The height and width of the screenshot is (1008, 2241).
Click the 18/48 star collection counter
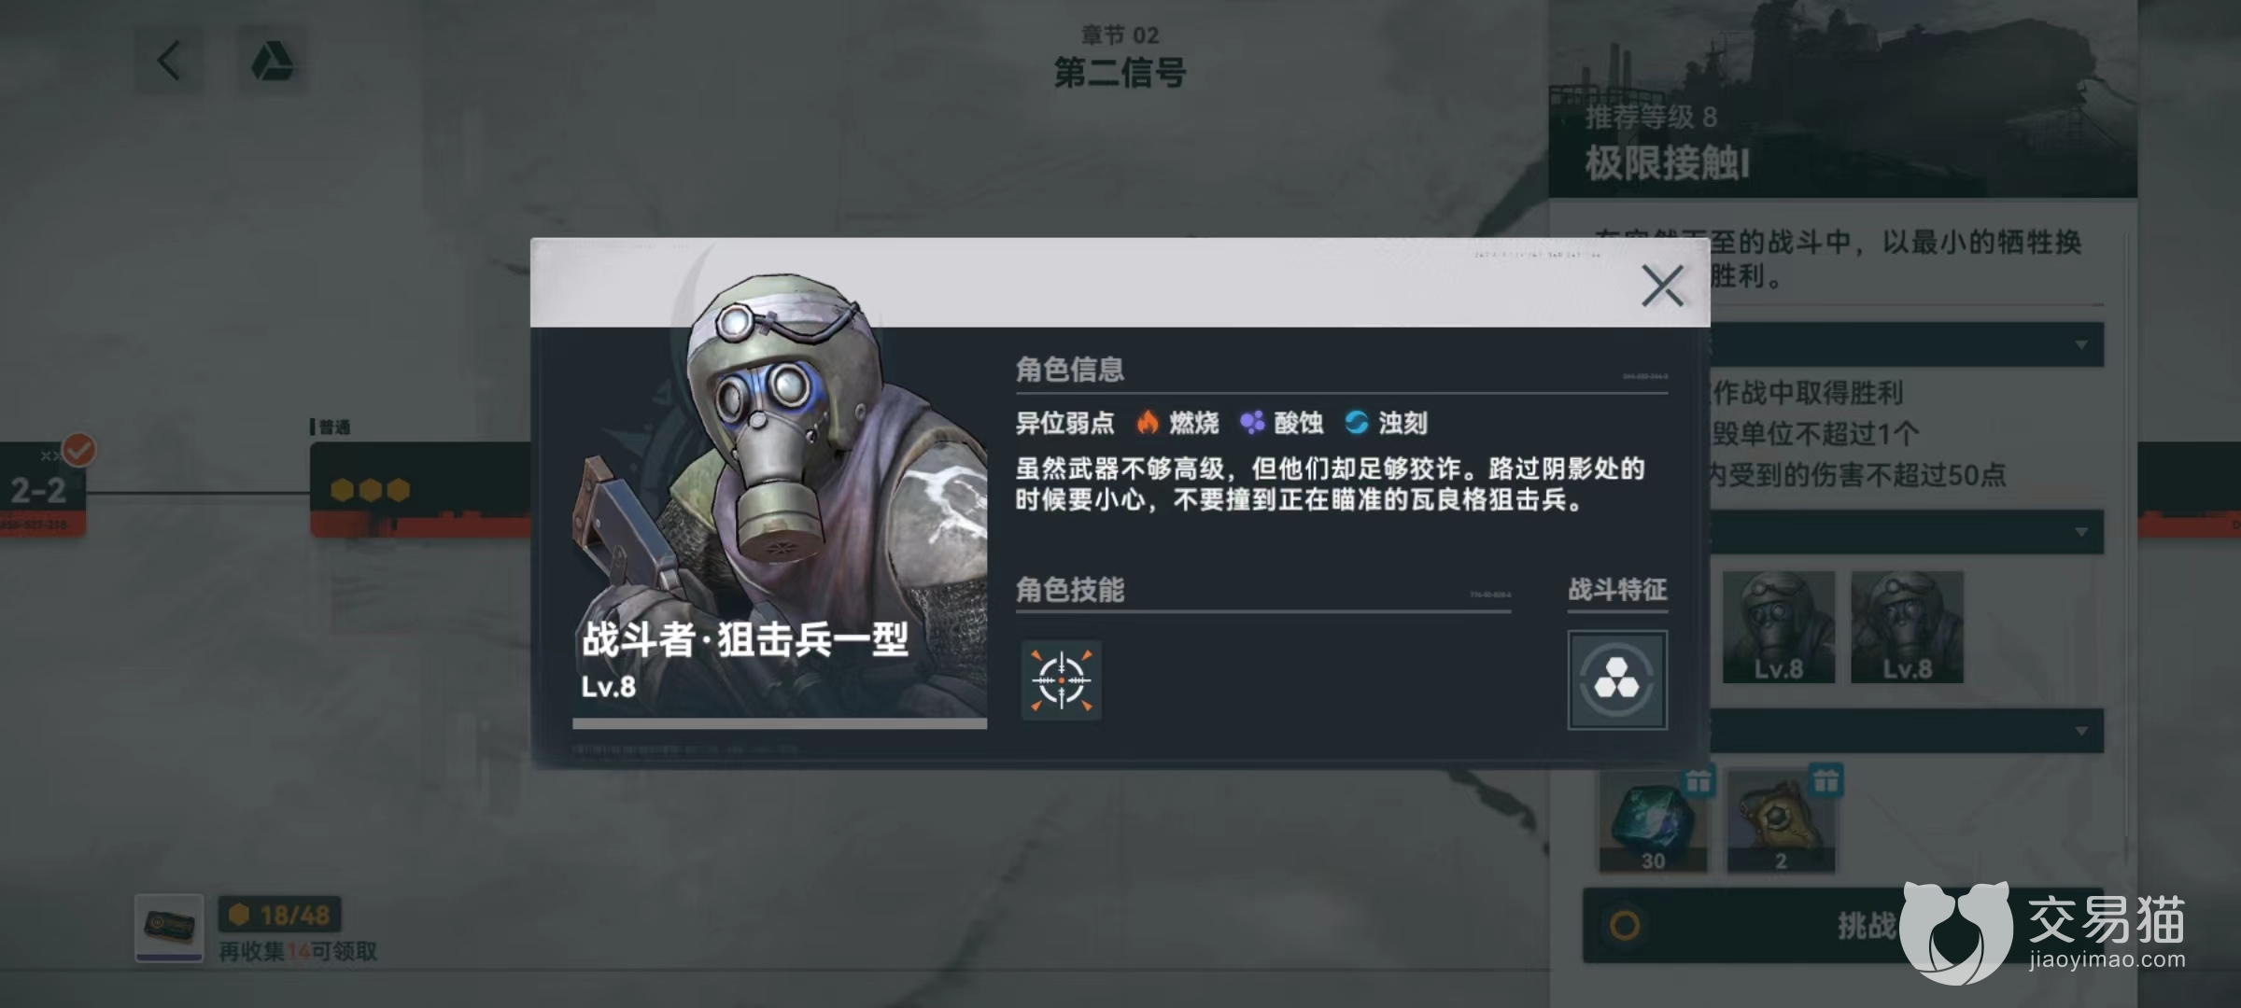tap(280, 915)
